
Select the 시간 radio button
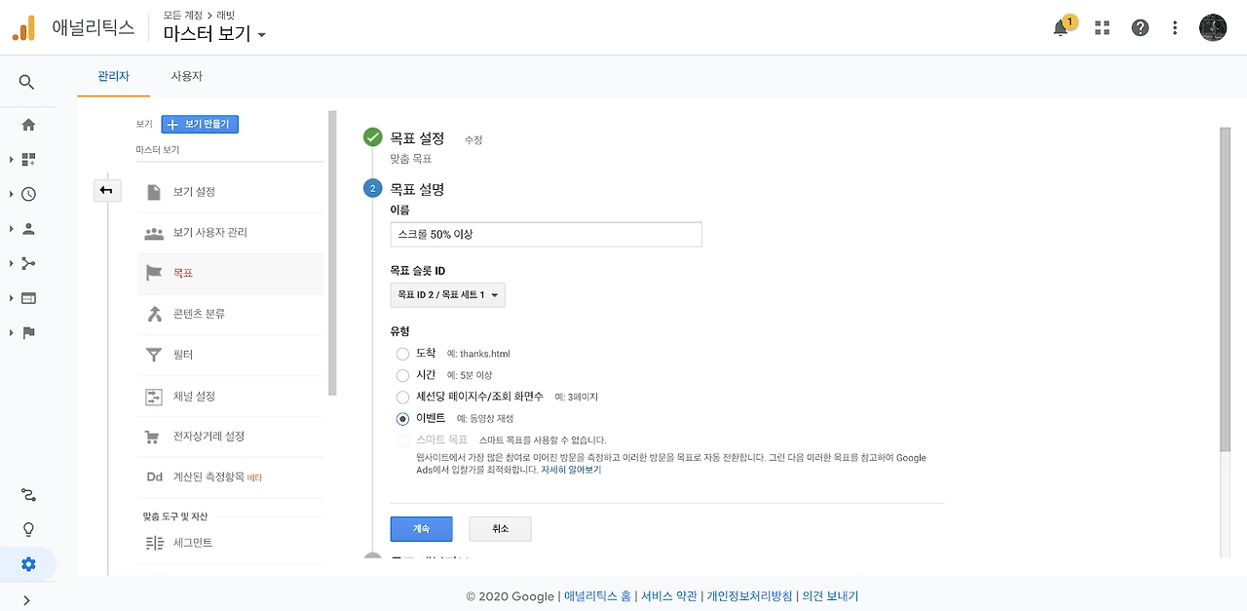(x=402, y=375)
